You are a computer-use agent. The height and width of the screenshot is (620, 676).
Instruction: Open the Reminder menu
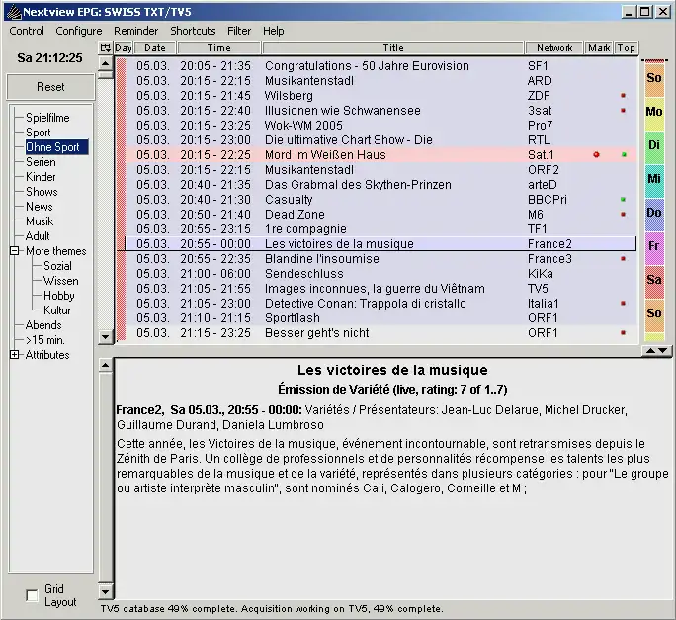[135, 31]
